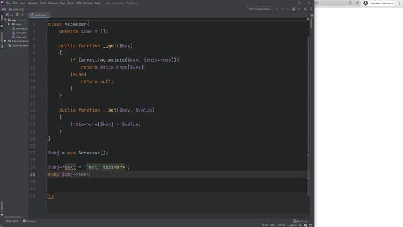Open the Project tool window tab

(1, 21)
